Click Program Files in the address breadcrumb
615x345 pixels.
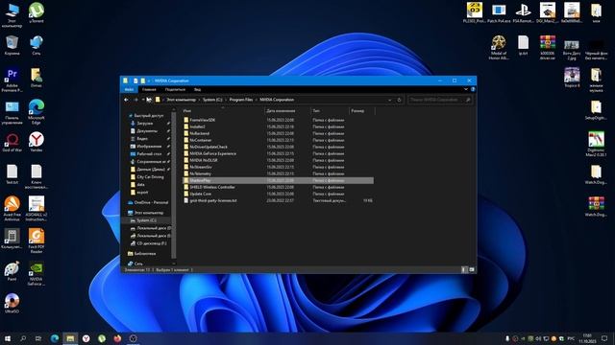(x=241, y=100)
